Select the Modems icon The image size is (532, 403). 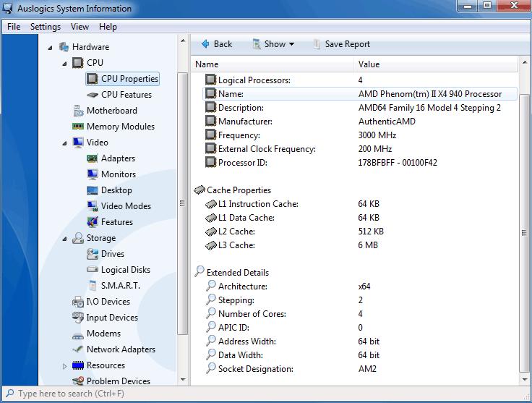coord(77,336)
